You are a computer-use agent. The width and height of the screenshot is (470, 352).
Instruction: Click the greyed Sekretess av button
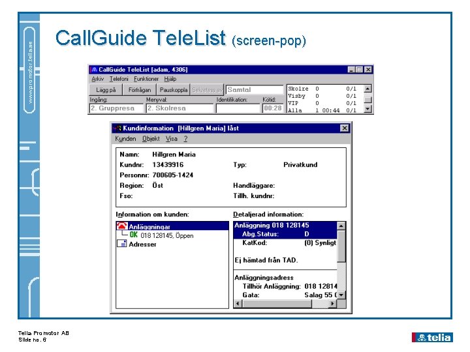tap(207, 90)
